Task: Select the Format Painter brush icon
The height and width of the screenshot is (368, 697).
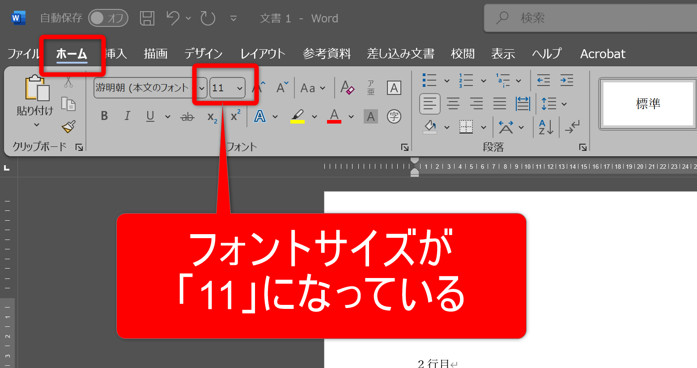Action: [68, 127]
